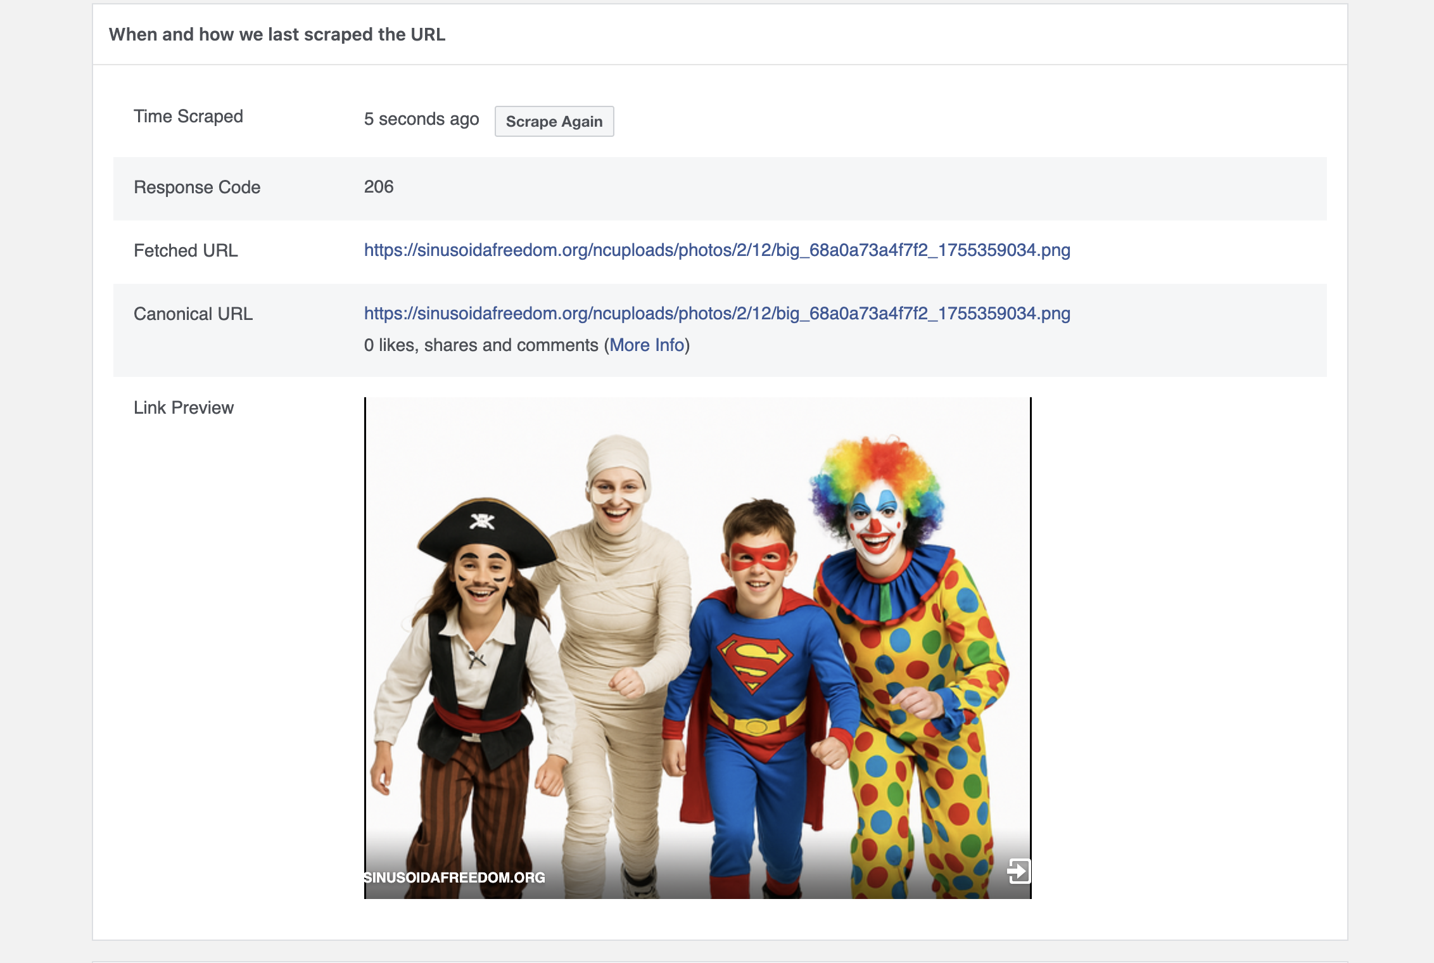Click the 'When and how we last scraped' heading
The width and height of the screenshot is (1434, 963).
277,35
